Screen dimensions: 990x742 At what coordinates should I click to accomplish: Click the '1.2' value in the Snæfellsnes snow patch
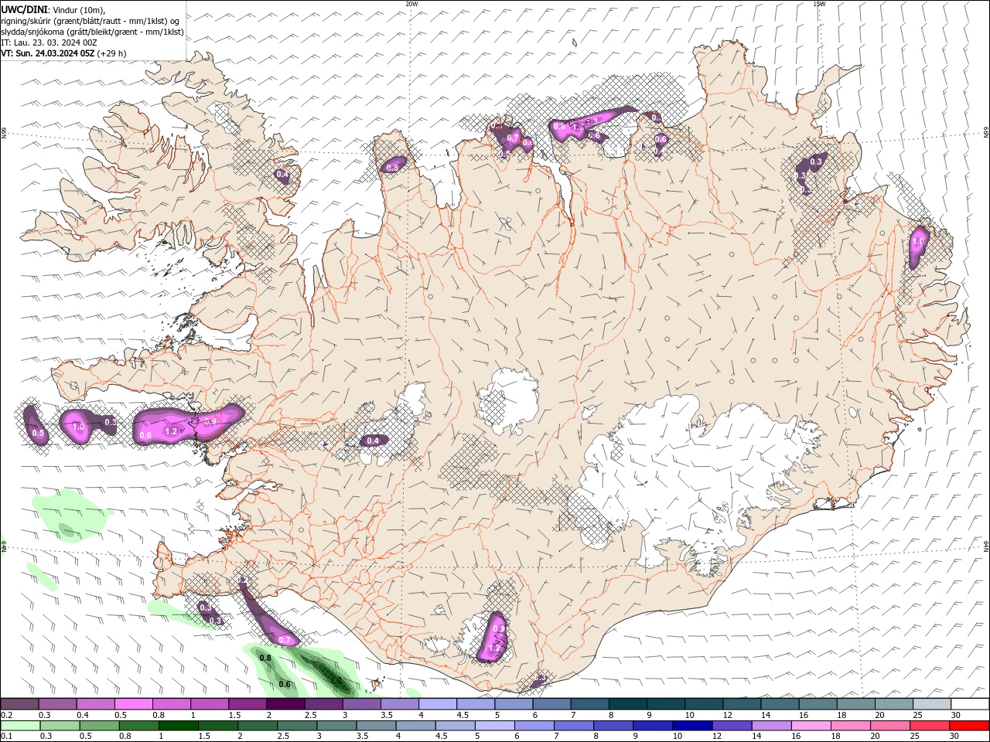click(x=172, y=431)
